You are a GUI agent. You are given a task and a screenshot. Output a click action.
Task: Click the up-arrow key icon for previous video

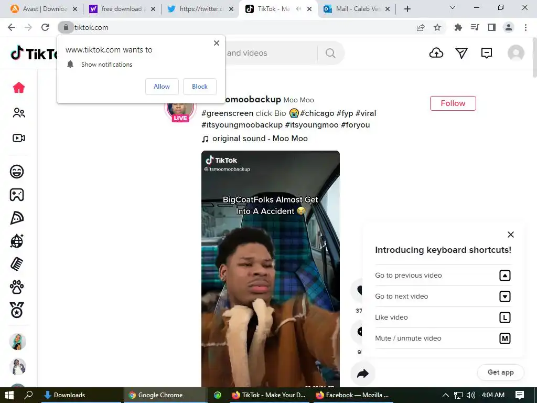pyautogui.click(x=505, y=275)
